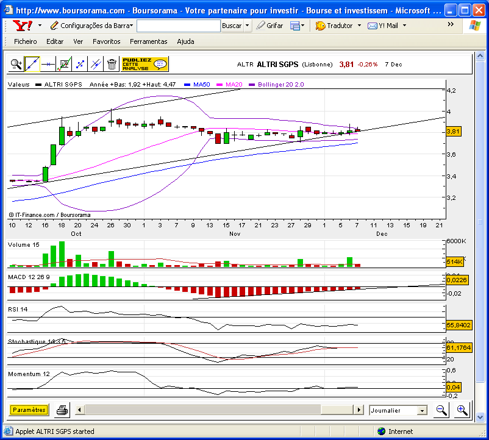Click the Paramètres button
Image resolution: width=489 pixels, height=440 pixels.
click(29, 410)
